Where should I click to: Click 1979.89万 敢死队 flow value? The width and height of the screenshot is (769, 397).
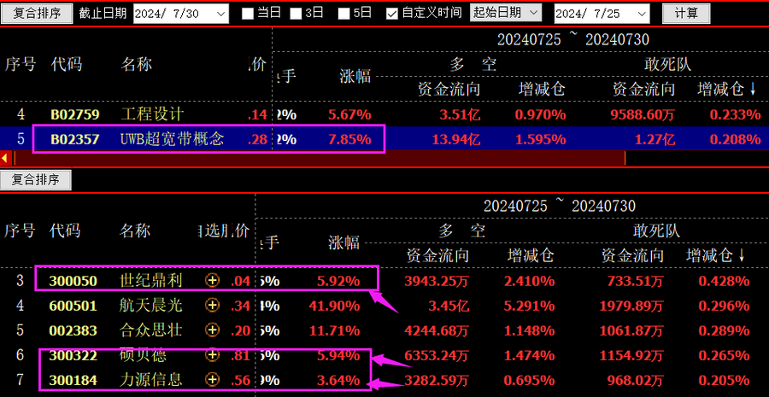point(631,306)
